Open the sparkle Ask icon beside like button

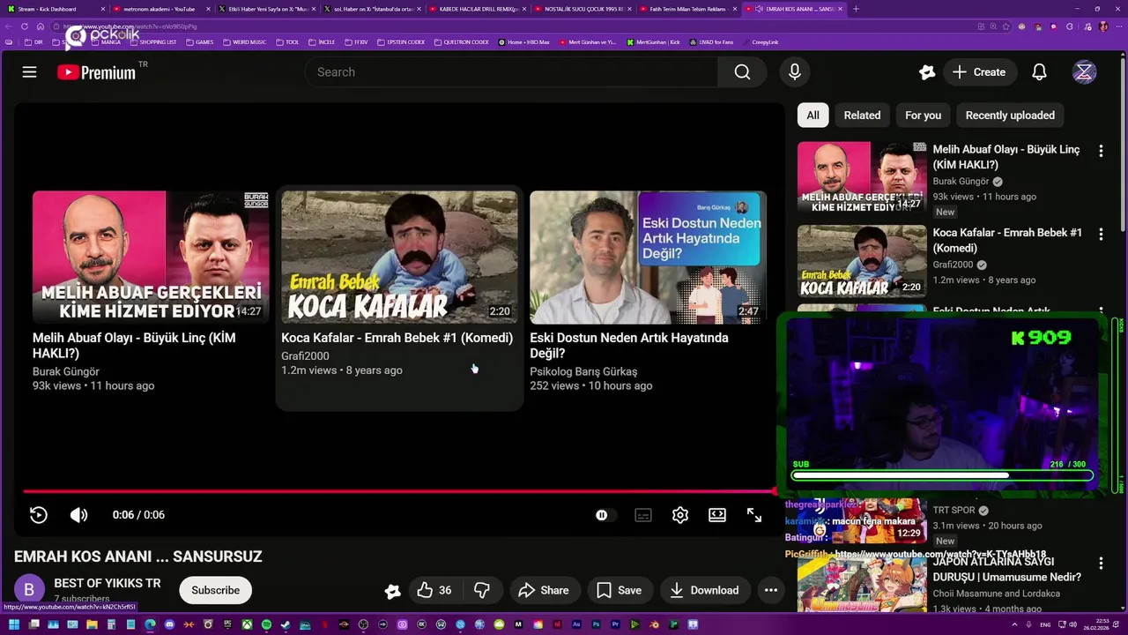[x=393, y=591]
